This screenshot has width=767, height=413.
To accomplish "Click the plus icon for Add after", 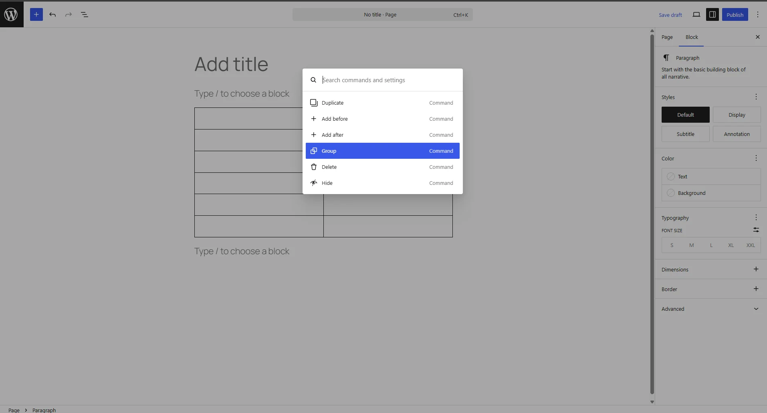I will (314, 135).
